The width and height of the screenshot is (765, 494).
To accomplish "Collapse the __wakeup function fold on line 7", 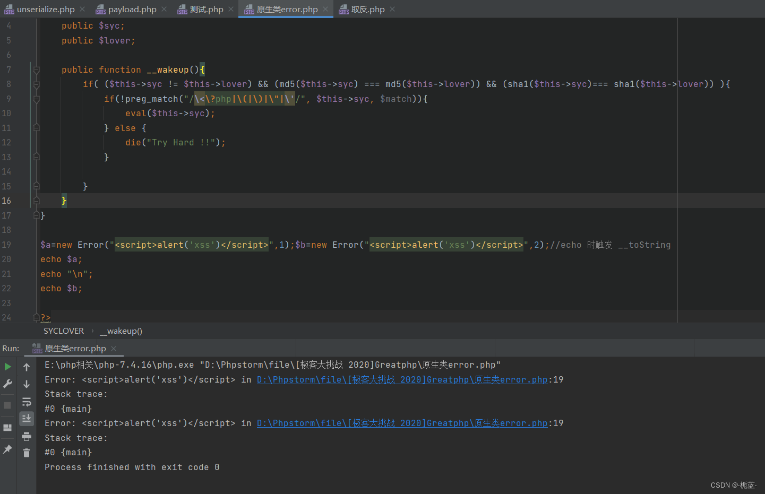I will 37,70.
